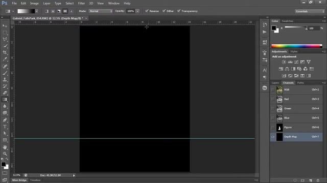The image size is (327, 183).
Task: Choose the Radial Gradient style icon
Action: (x=53, y=11)
